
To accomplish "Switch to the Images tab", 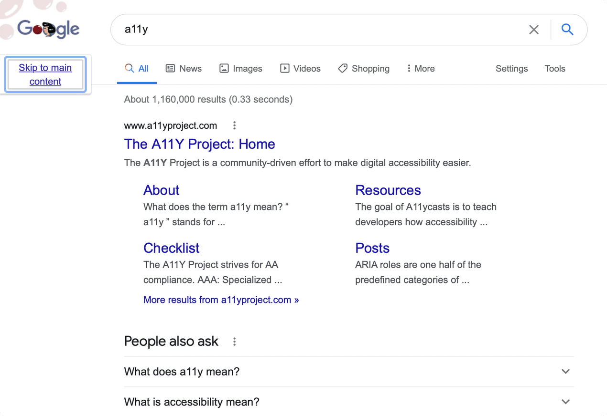I will [x=241, y=69].
